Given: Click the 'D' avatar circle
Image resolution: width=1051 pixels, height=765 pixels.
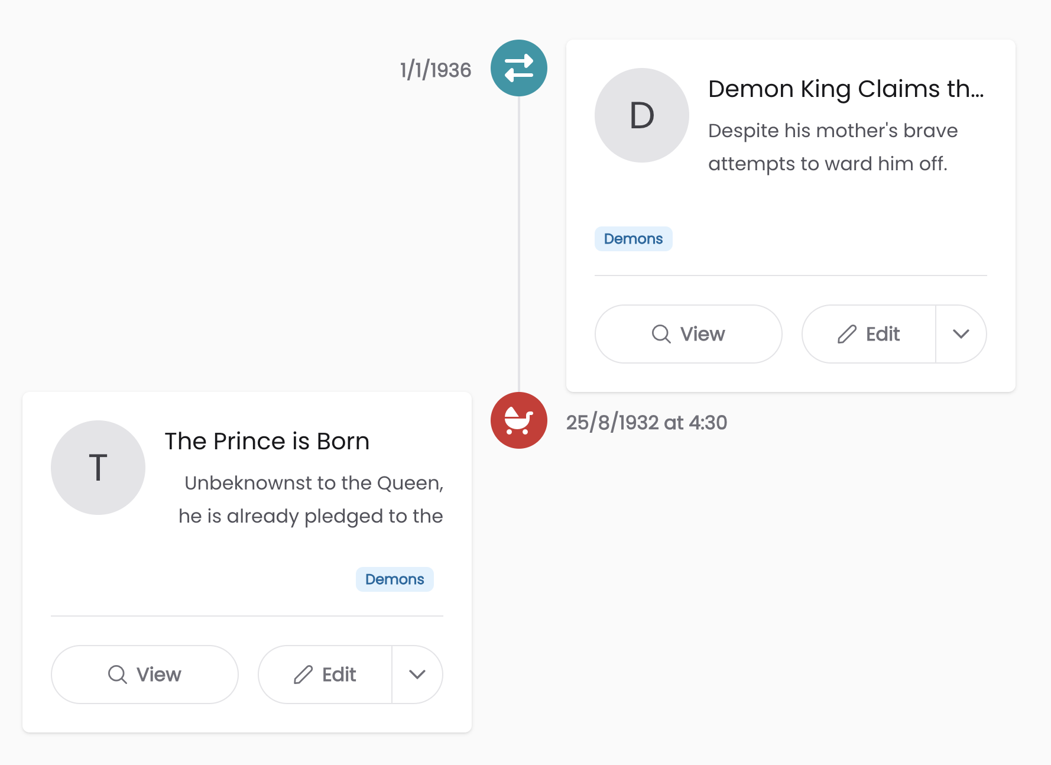Looking at the screenshot, I should tap(641, 115).
